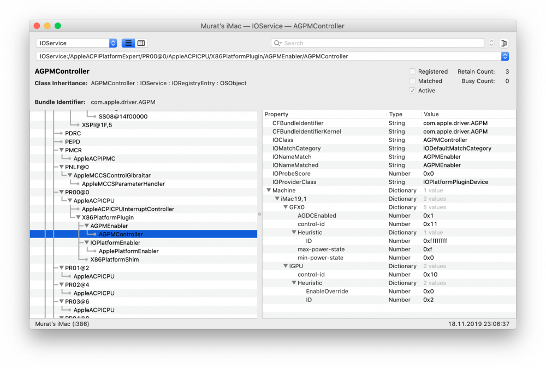546x368 pixels.
Task: Collapse the Heuristic dictionary under IGPU
Action: [294, 283]
